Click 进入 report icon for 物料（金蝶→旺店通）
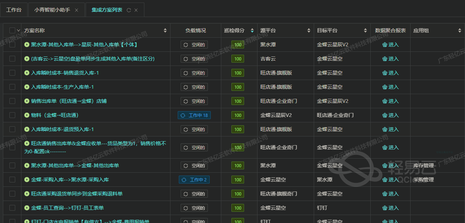This screenshot has height=223, width=465. [x=385, y=115]
